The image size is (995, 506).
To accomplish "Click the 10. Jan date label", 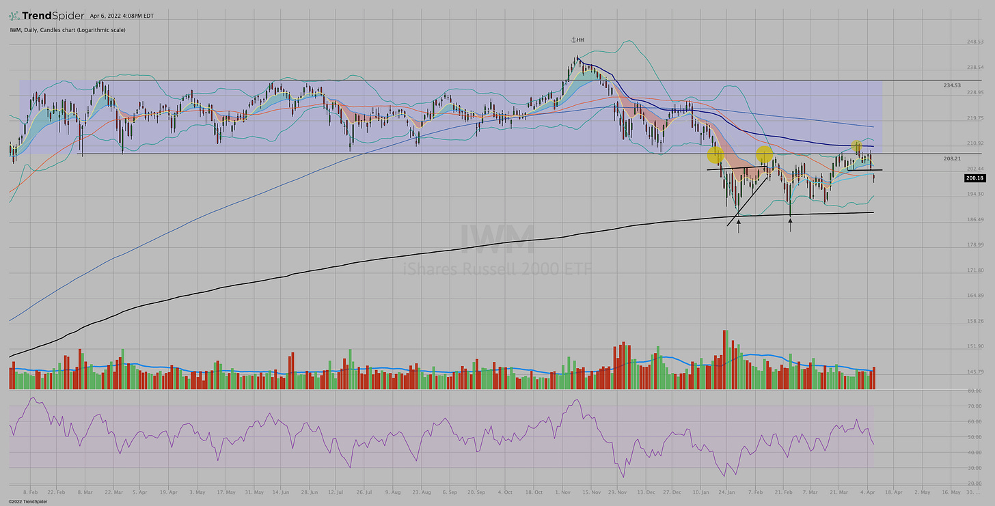I will click(x=701, y=491).
